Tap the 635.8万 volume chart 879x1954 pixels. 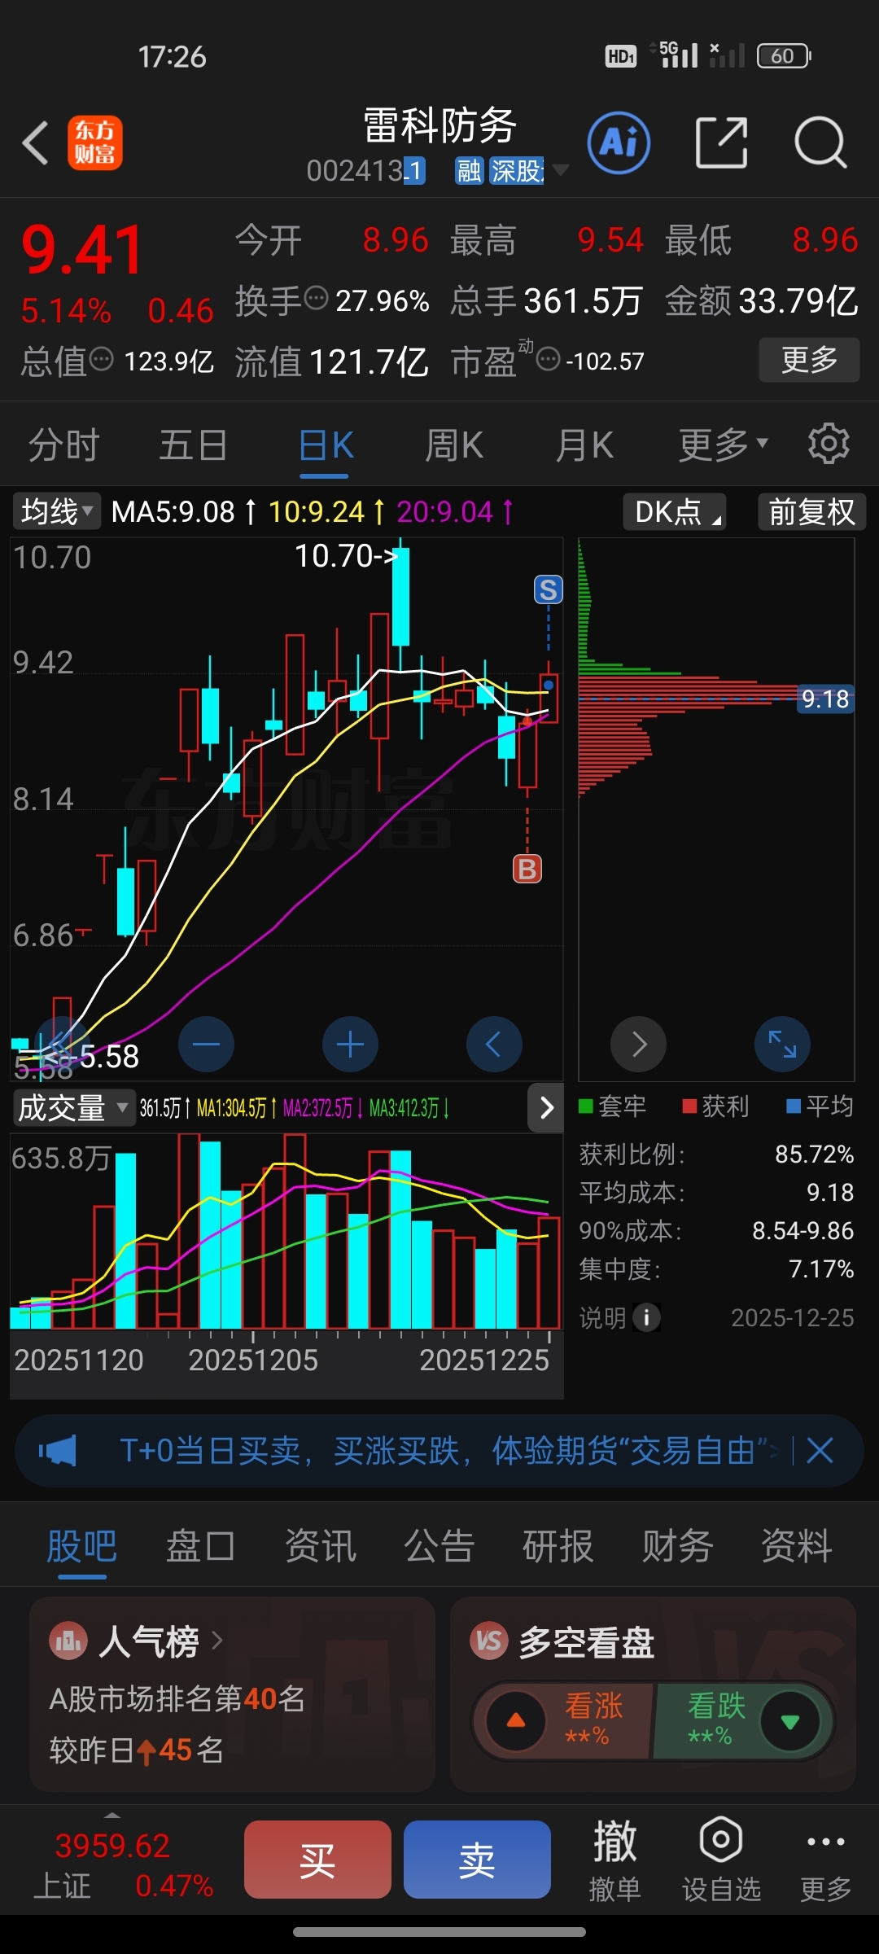[286, 1231]
